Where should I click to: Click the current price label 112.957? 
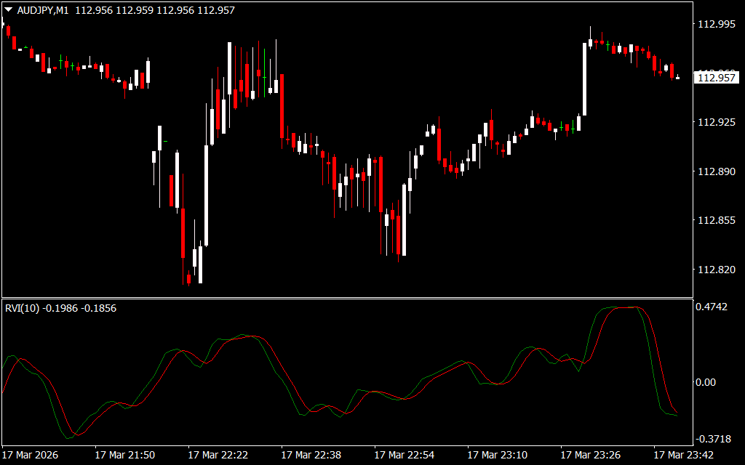(717, 78)
